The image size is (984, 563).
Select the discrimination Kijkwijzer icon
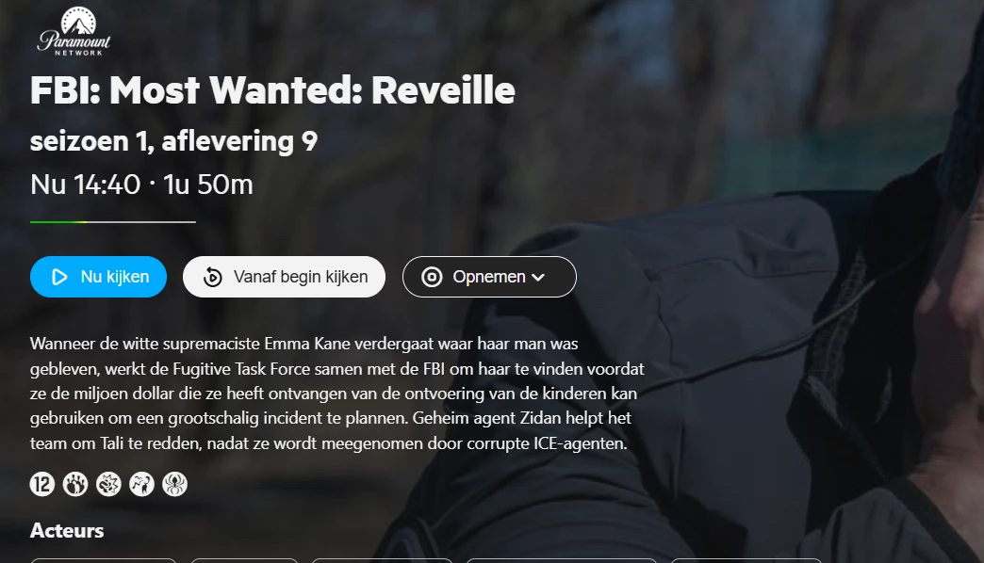[75, 485]
